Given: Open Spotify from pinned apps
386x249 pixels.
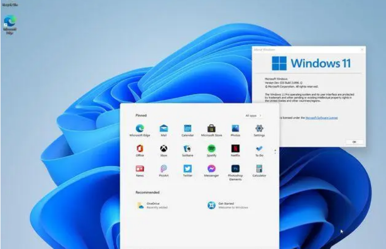Looking at the screenshot, I should coord(211,149).
